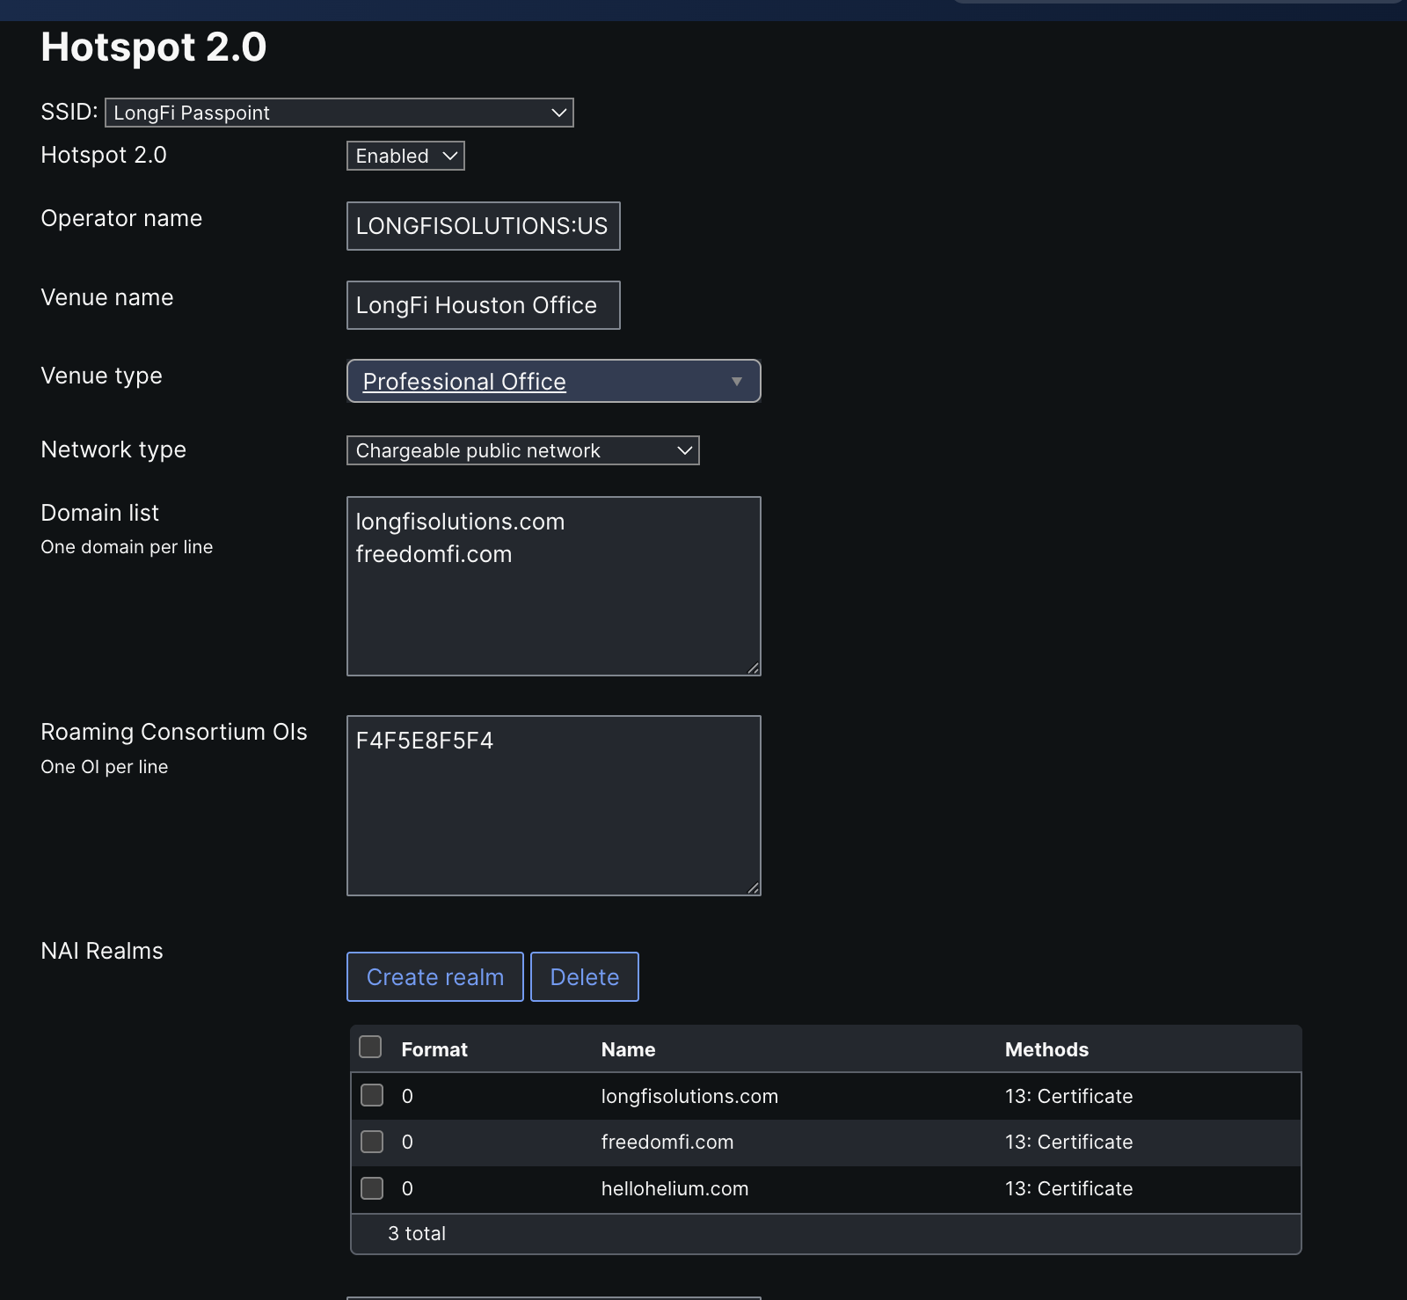Select the freedomfi.com realm name cell

click(667, 1142)
